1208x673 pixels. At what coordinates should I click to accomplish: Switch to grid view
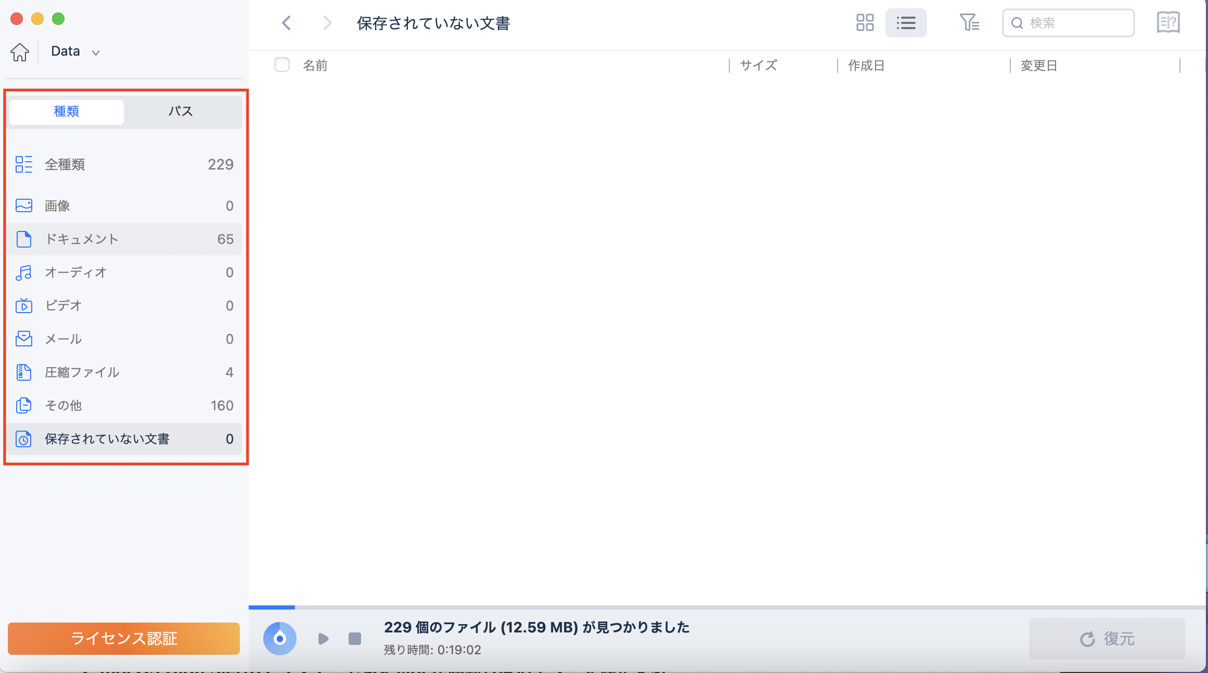coord(865,22)
